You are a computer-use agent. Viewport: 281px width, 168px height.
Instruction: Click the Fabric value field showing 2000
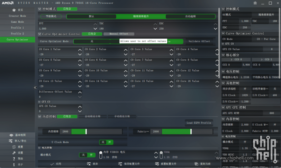tap(156, 132)
